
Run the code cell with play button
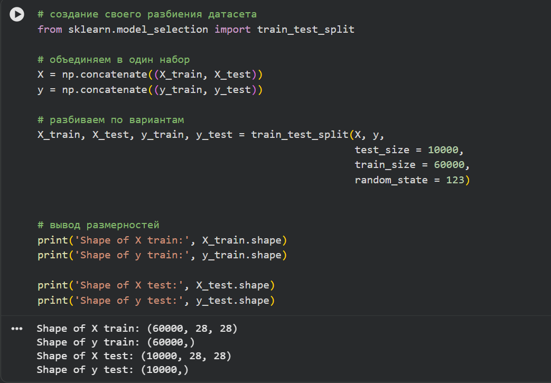pos(17,15)
